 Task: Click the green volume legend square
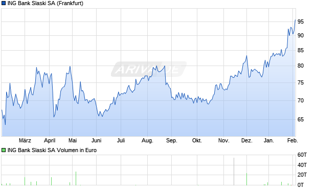click(x=4, y=150)
